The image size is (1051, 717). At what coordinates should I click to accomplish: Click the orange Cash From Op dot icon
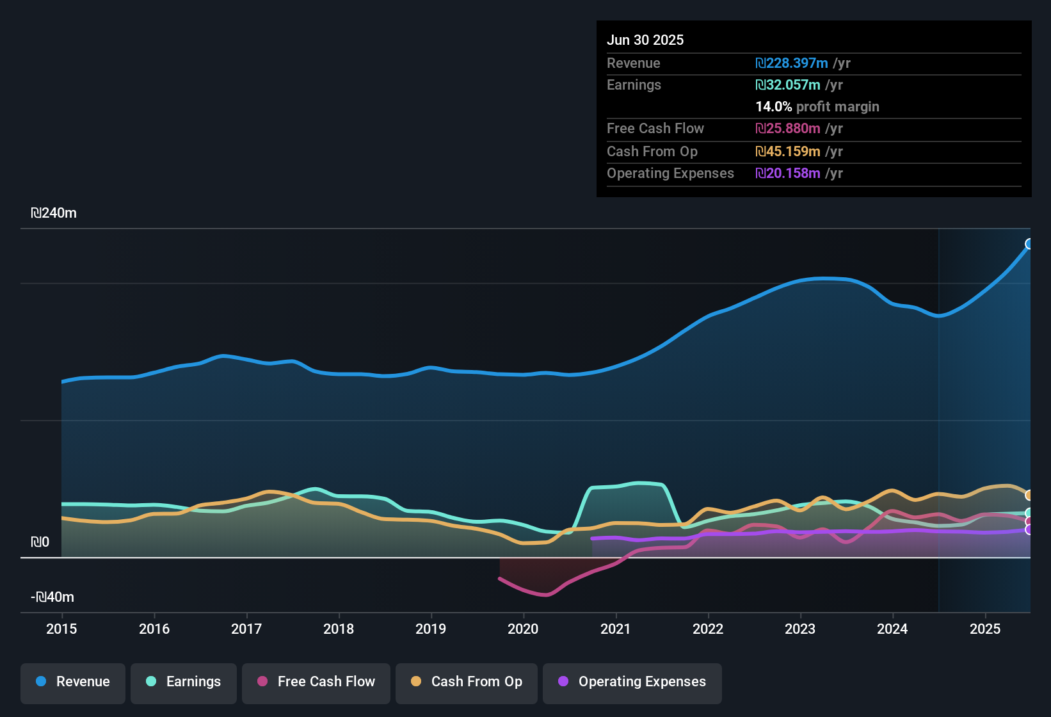click(416, 682)
